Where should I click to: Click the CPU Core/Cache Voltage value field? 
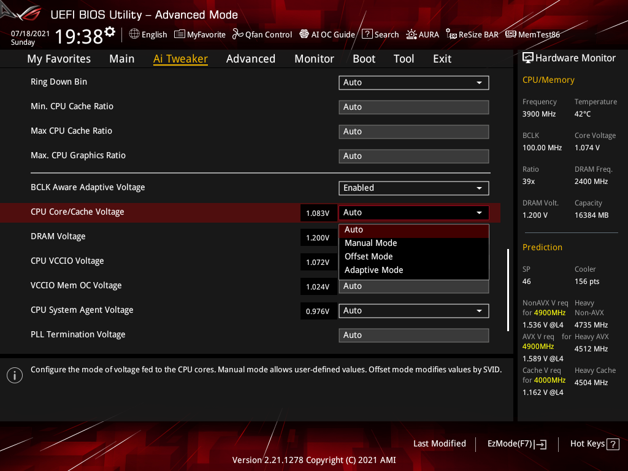coord(318,212)
